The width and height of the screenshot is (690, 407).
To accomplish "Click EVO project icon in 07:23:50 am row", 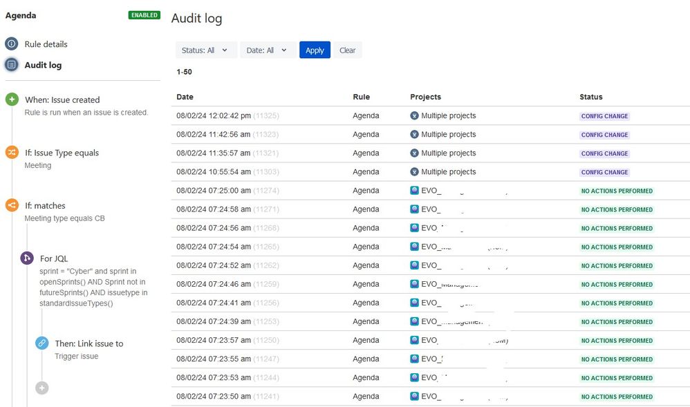I will 414,396.
